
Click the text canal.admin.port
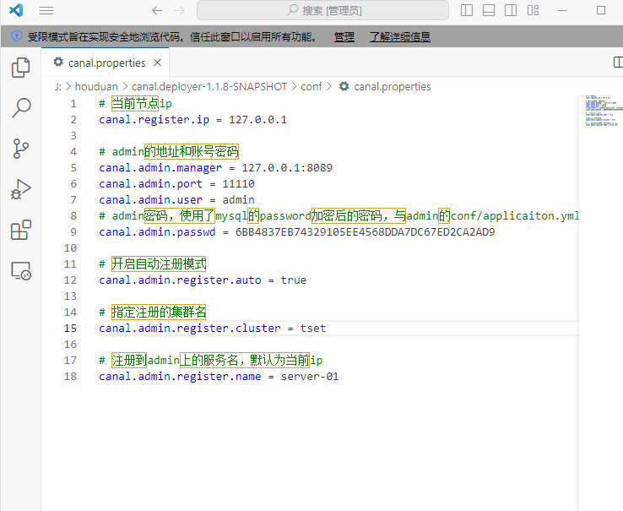150,184
